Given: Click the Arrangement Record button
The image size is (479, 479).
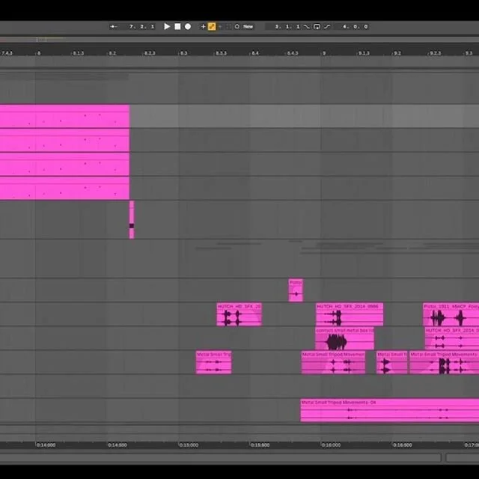Looking at the screenshot, I should (188, 27).
